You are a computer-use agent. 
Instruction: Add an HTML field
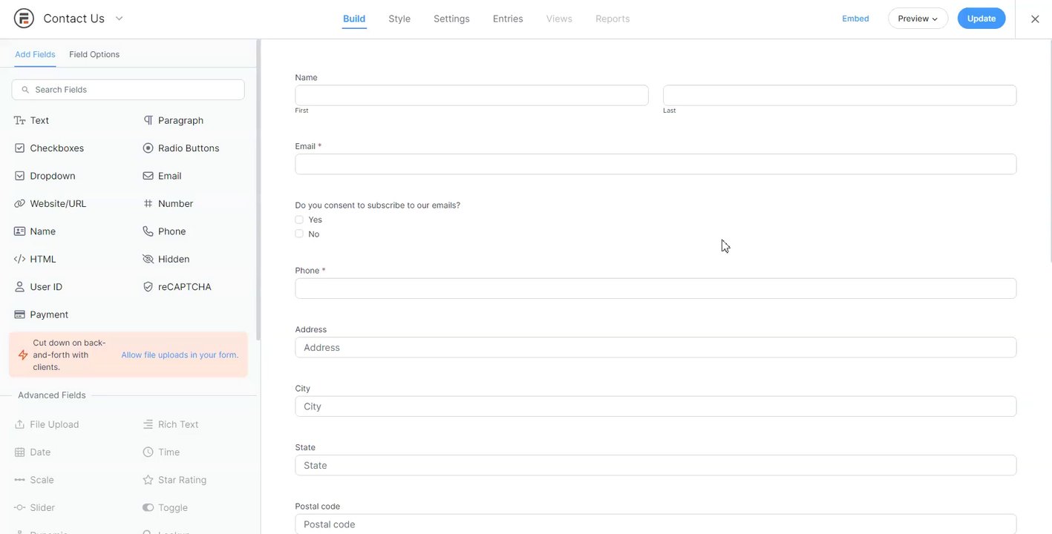pyautogui.click(x=42, y=260)
